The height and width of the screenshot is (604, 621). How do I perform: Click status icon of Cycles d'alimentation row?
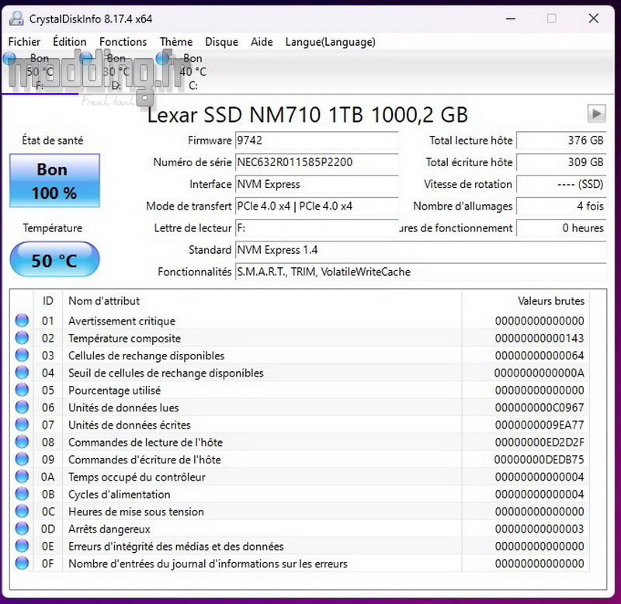pyautogui.click(x=23, y=494)
